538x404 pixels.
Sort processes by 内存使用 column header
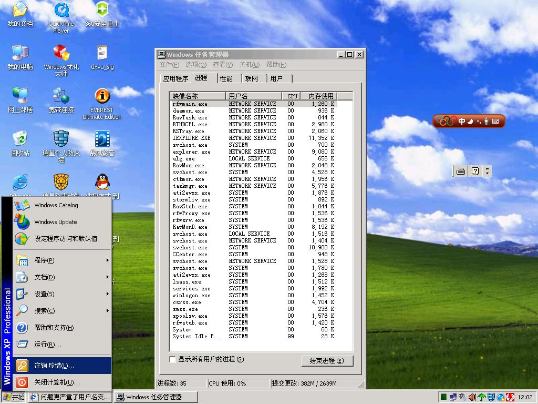tap(320, 96)
